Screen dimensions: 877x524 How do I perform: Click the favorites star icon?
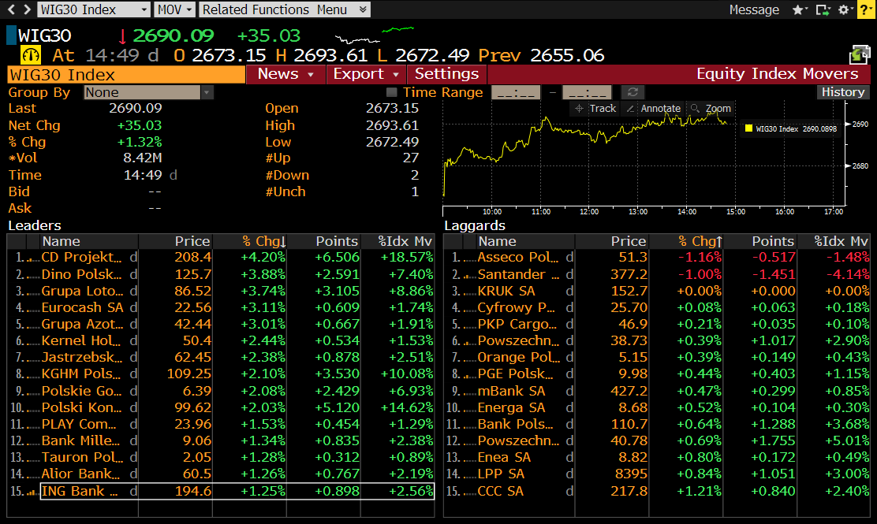798,9
